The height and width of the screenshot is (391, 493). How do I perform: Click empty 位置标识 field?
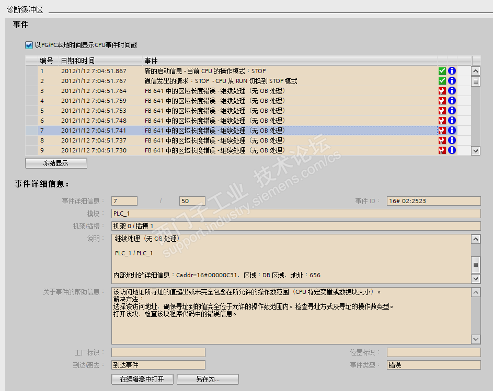[x=433, y=352]
